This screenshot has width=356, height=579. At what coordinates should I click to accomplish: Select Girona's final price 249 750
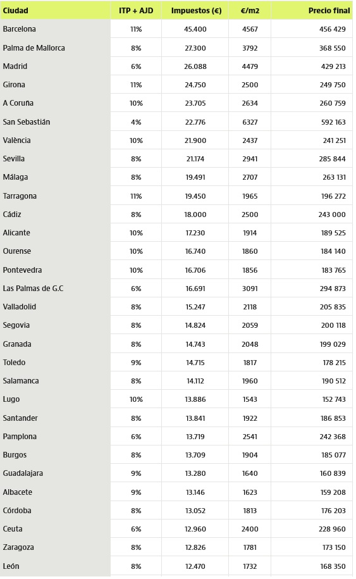(333, 85)
